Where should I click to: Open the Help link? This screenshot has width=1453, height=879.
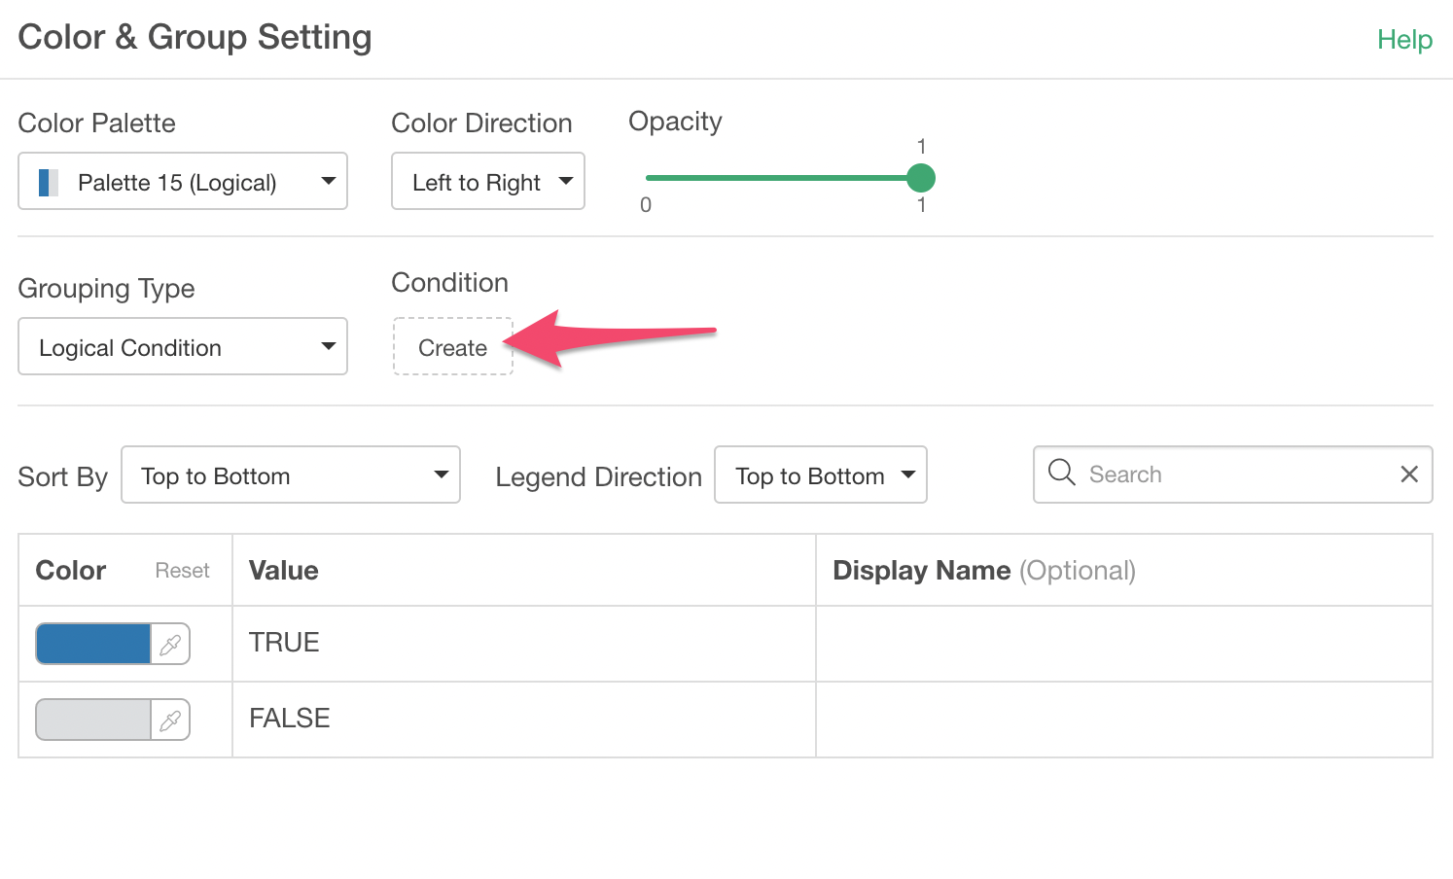[x=1403, y=40]
